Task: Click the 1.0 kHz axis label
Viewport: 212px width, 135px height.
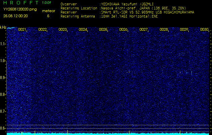Action: (3, 61)
